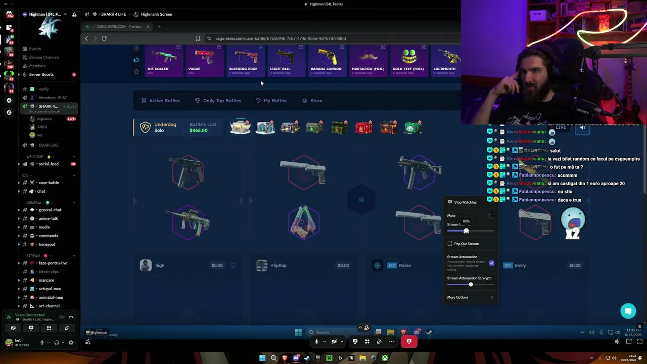Image resolution: width=647 pixels, height=364 pixels.
Task: Click thumbs-up icon left of skin feed
Action: tap(136, 60)
